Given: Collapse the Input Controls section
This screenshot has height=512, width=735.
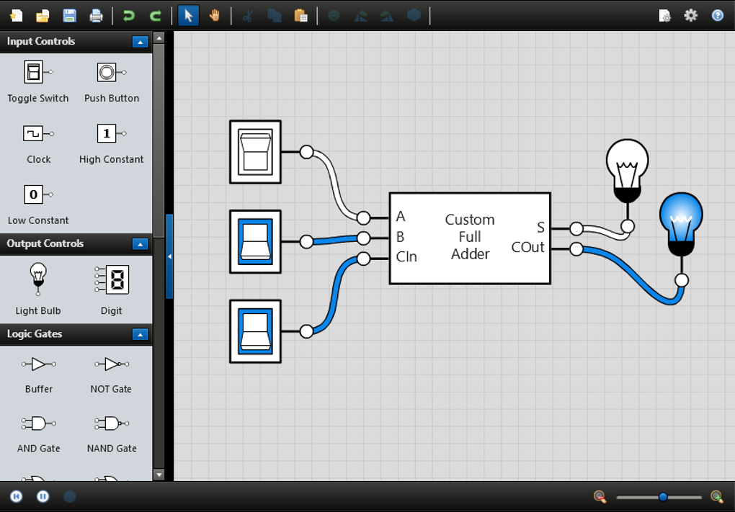Looking at the screenshot, I should (x=141, y=42).
